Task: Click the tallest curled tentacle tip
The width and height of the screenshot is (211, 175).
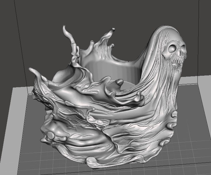Action: coord(65,30)
